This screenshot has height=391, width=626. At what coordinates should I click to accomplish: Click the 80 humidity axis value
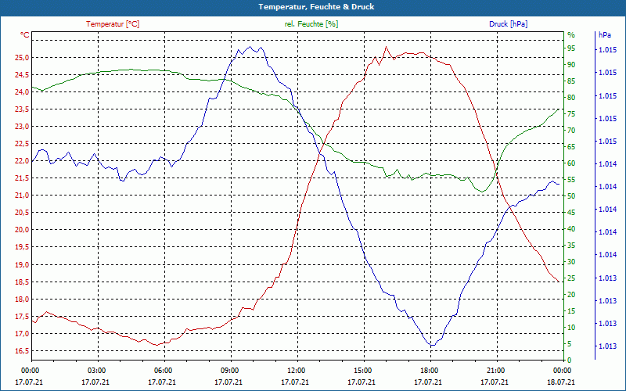tap(571, 97)
